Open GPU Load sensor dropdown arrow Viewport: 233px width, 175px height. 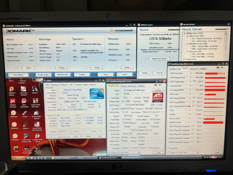[190, 94]
